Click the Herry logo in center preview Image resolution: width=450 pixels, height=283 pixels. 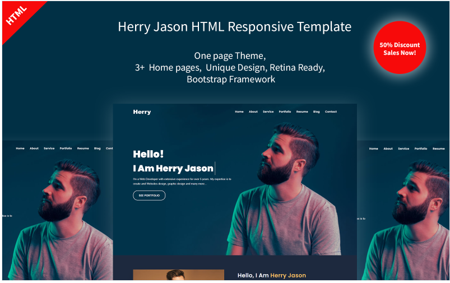(142, 112)
